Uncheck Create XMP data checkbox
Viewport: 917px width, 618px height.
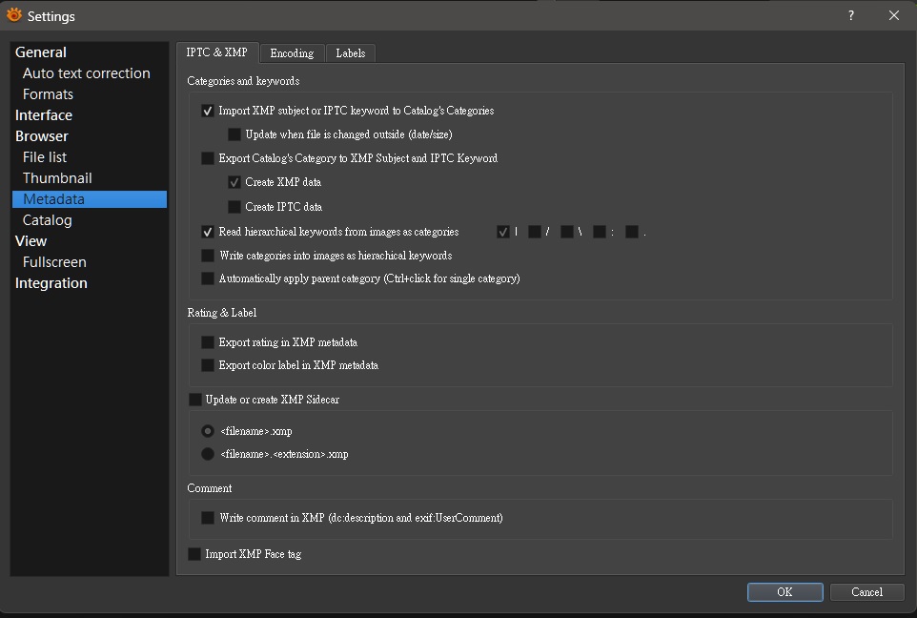tap(234, 182)
